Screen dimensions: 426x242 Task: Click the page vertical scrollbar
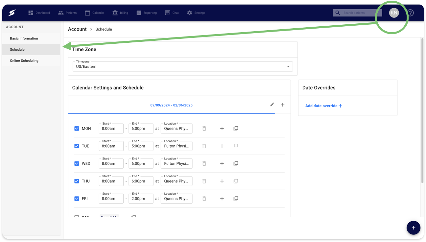click(422, 111)
